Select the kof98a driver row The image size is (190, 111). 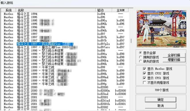65,54
